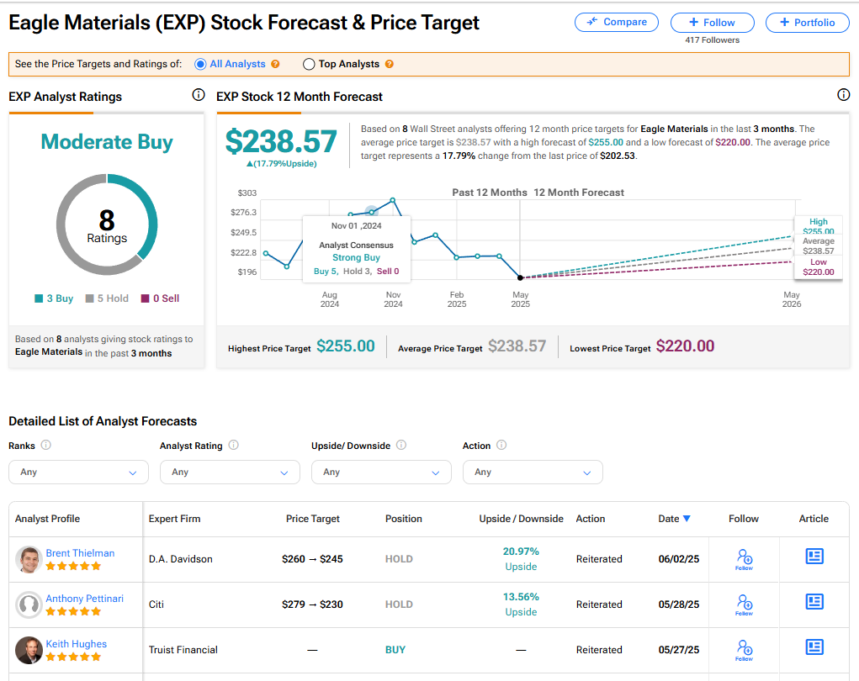This screenshot has height=681, width=859.
Task: Click info icon beside 12 Month Forecast heading
Action: (843, 95)
